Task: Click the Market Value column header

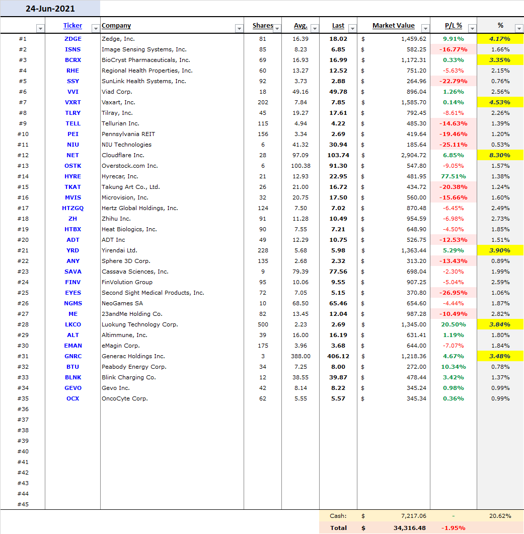Action: click(393, 26)
